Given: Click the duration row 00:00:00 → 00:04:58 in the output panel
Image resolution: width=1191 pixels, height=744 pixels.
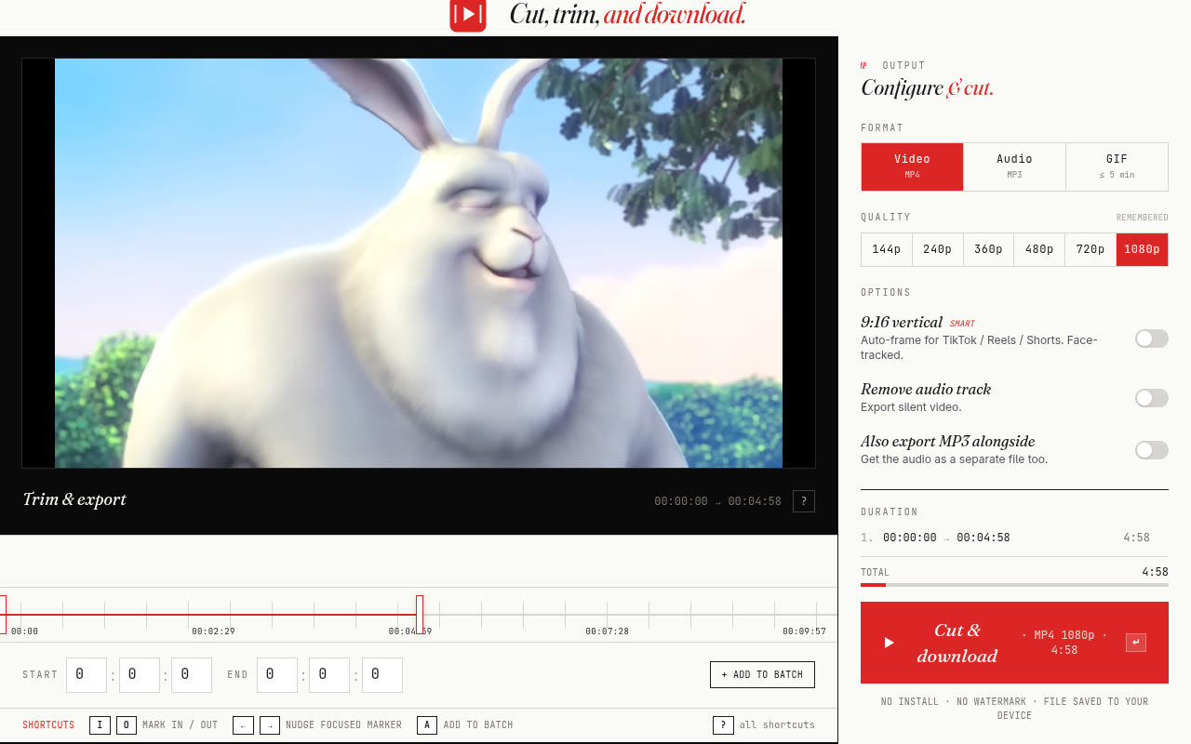Looking at the screenshot, I should coord(1014,538).
